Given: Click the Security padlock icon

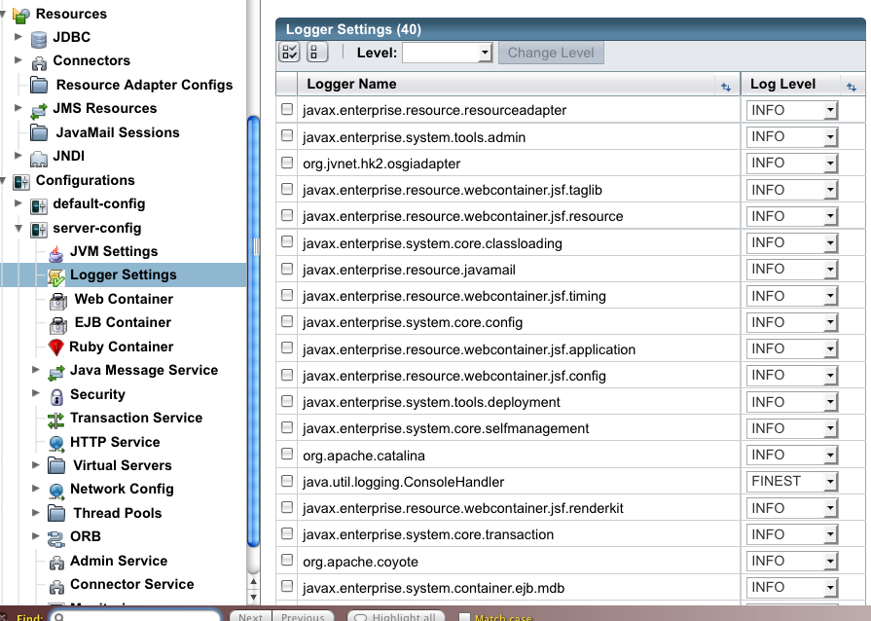Looking at the screenshot, I should 56,395.
